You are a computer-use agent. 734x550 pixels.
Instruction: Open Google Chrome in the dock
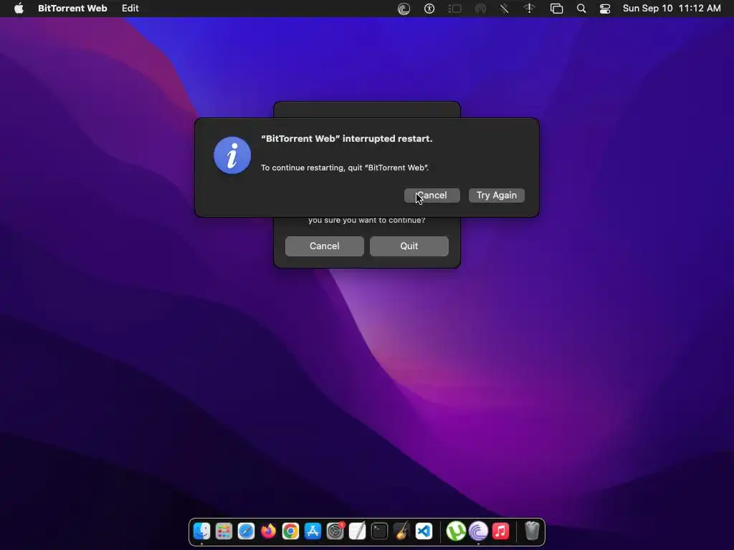pos(290,531)
